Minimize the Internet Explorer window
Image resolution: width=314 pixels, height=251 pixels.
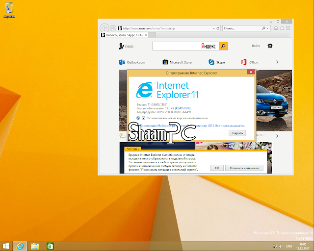pyautogui.click(x=271, y=21)
